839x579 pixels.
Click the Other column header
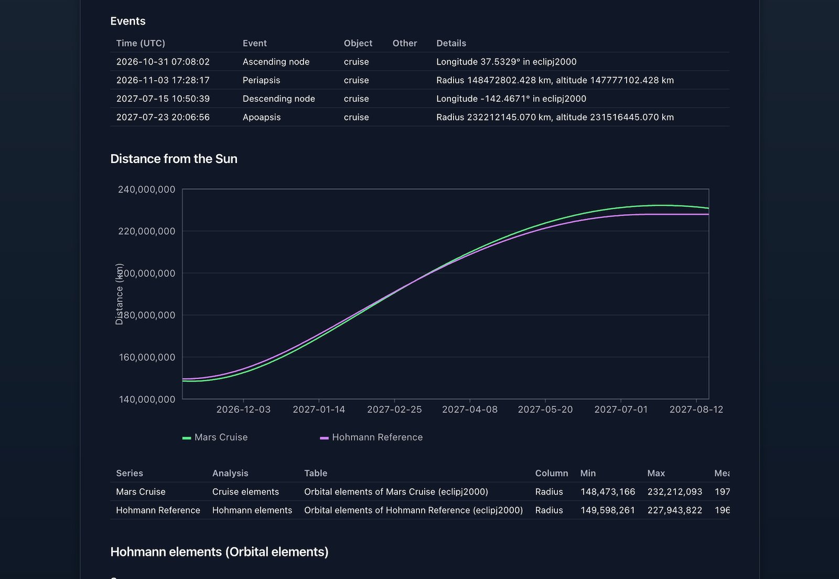[405, 43]
